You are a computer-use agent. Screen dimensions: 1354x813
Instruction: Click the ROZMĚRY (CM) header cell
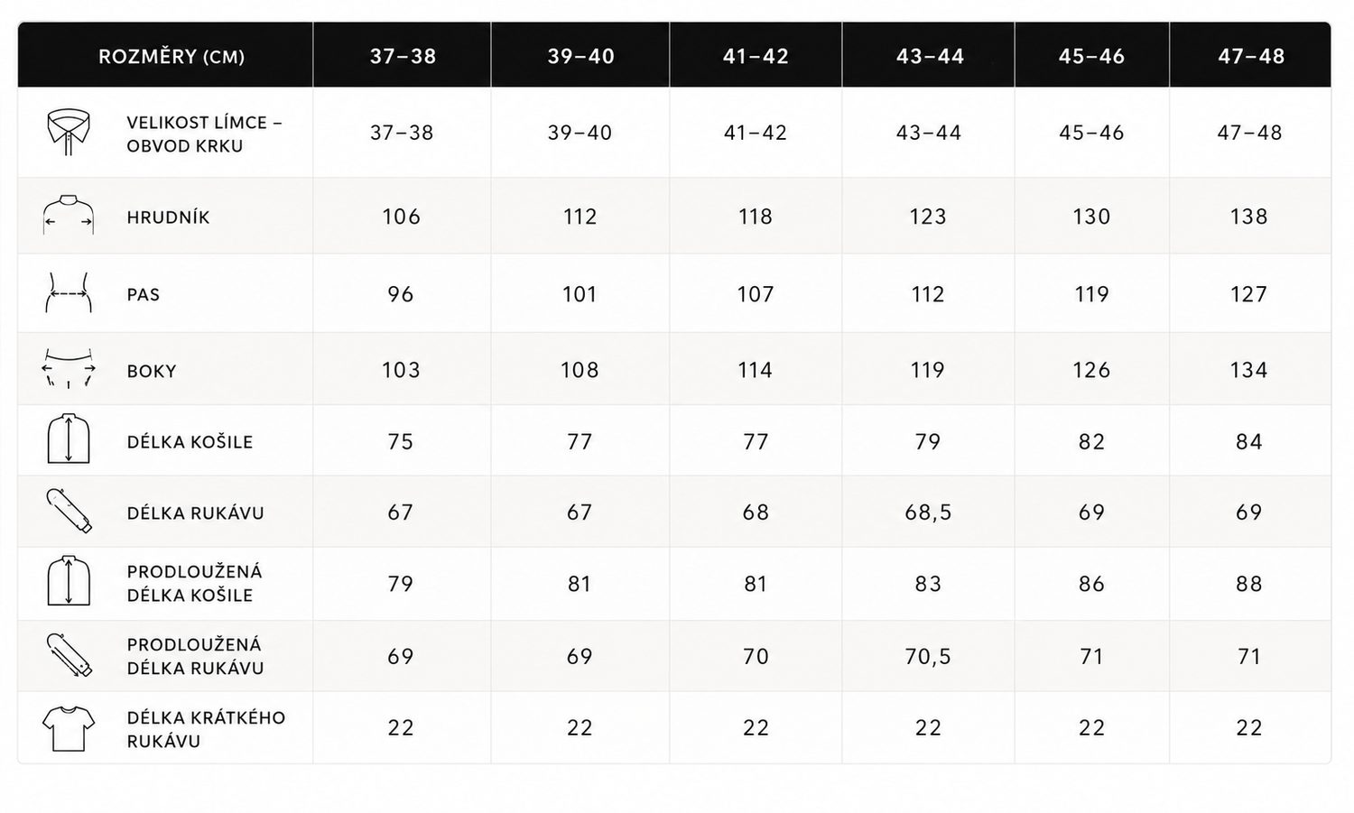172,57
